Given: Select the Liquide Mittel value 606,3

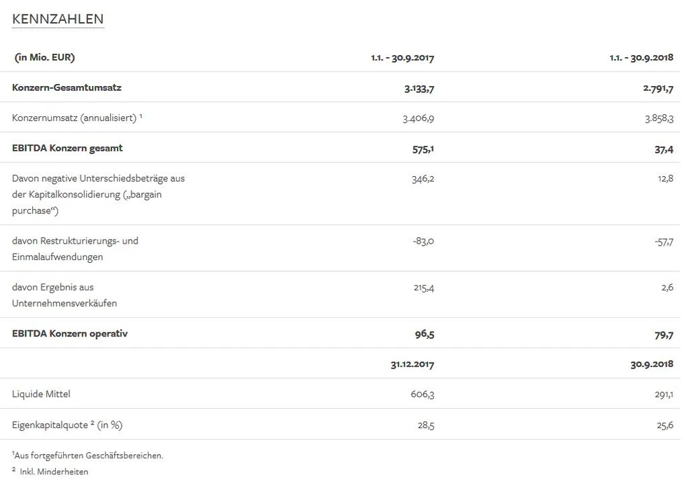Looking at the screenshot, I should 423,395.
